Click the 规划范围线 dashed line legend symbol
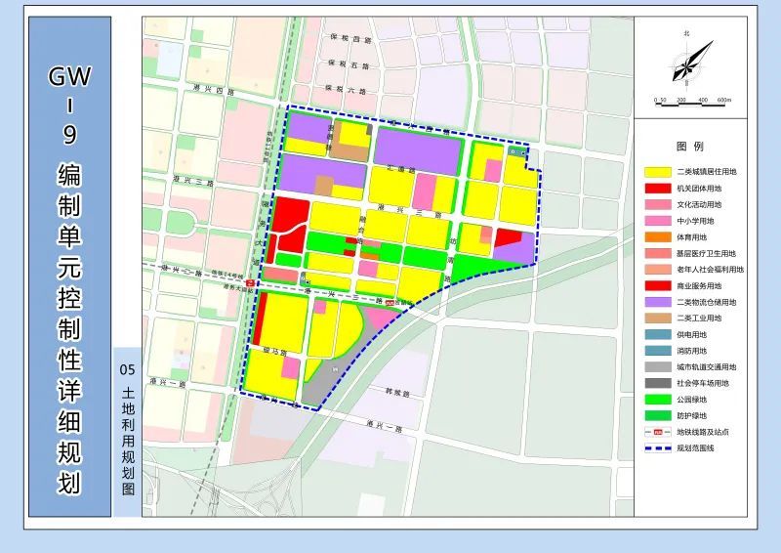 (657, 447)
